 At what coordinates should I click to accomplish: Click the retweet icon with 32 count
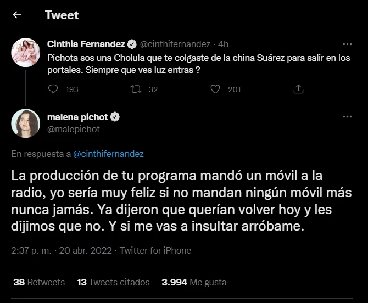click(x=135, y=89)
